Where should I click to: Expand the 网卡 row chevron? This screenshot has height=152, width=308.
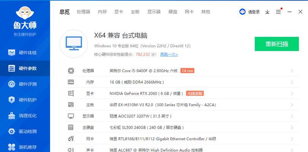point(292,139)
